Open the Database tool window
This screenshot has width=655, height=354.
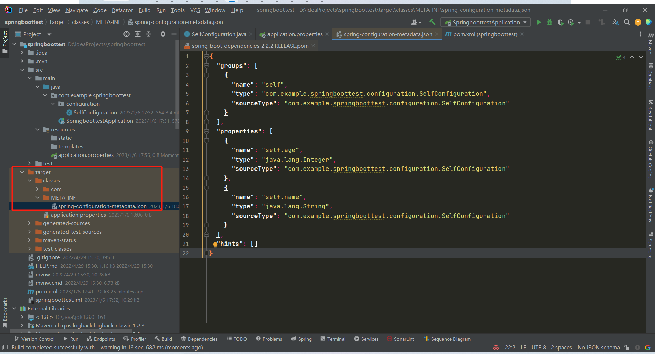click(651, 76)
